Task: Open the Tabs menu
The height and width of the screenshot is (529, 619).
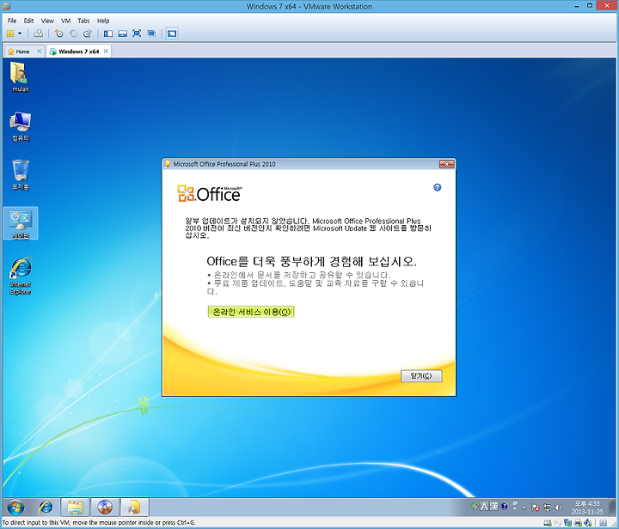Action: (x=83, y=21)
